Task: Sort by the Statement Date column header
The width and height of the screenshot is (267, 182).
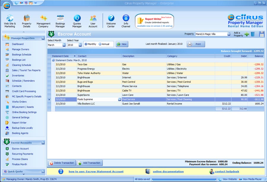Action: (64, 56)
